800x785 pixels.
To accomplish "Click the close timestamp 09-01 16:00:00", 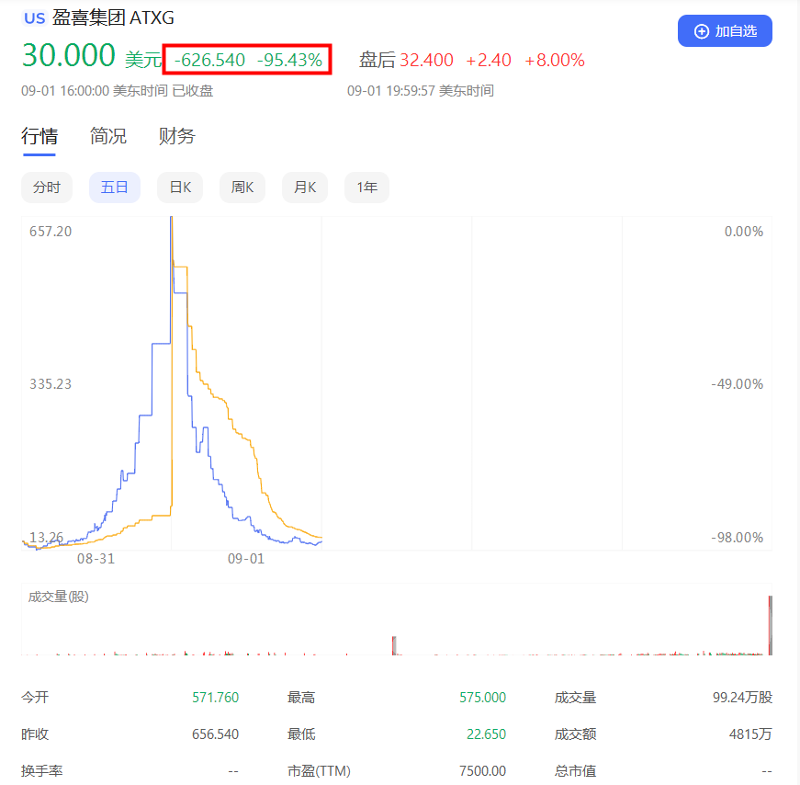I will tap(65, 91).
